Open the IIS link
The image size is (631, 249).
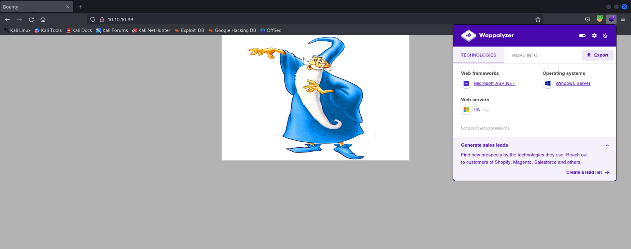(x=477, y=110)
